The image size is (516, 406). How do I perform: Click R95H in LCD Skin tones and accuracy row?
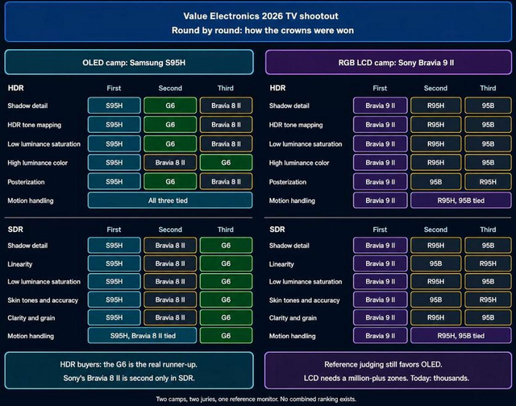pyautogui.click(x=488, y=300)
